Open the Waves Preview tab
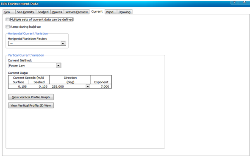This screenshot has width=250, height=156. pyautogui.click(x=77, y=12)
